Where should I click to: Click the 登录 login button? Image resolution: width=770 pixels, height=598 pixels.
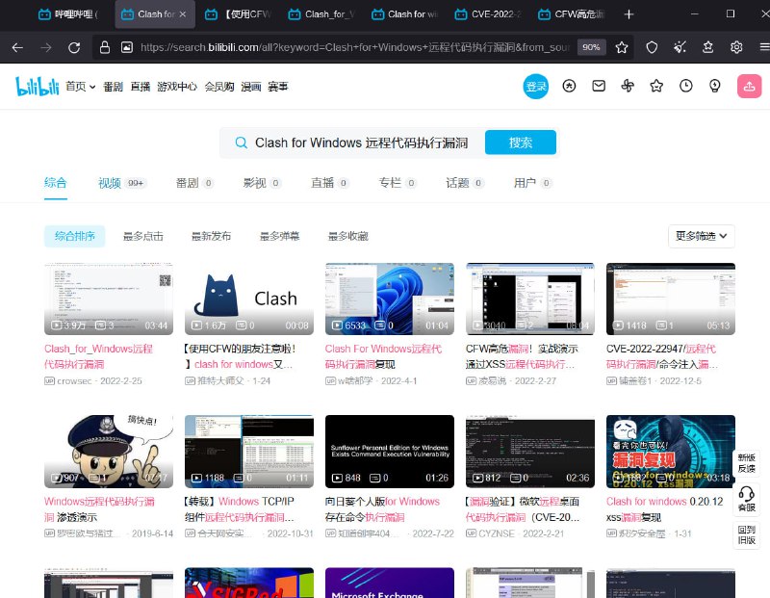pyautogui.click(x=534, y=86)
